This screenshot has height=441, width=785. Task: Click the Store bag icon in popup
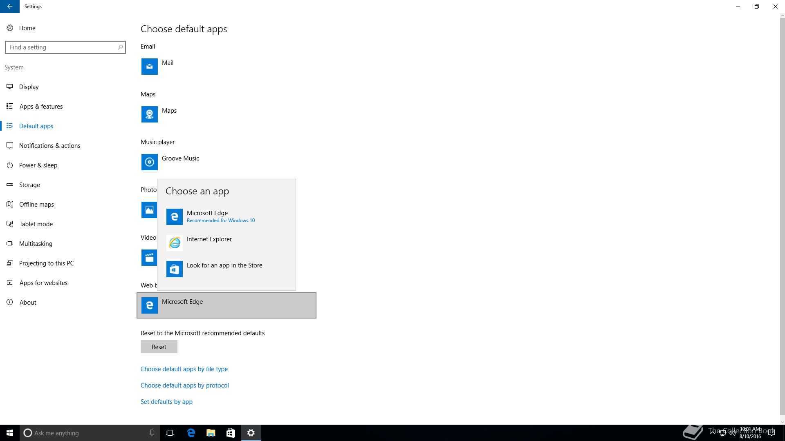pos(175,269)
